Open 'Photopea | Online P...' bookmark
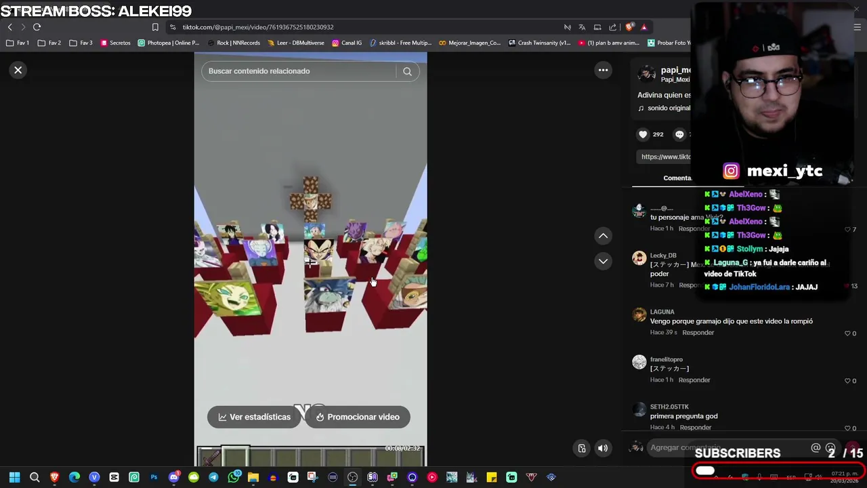Viewport: 867px width, 488px height. [x=169, y=43]
